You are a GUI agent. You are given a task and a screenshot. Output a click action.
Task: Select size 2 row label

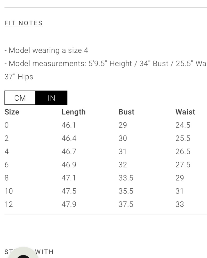(x=7, y=138)
